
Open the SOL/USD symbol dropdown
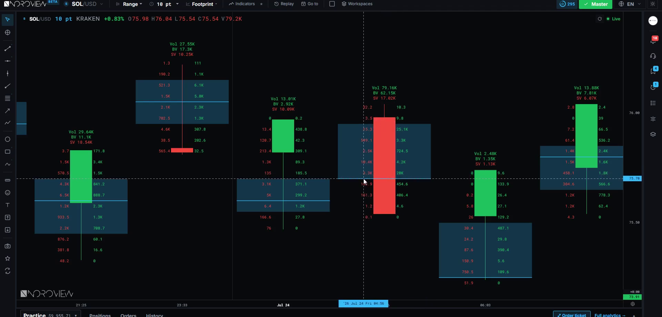tap(84, 4)
